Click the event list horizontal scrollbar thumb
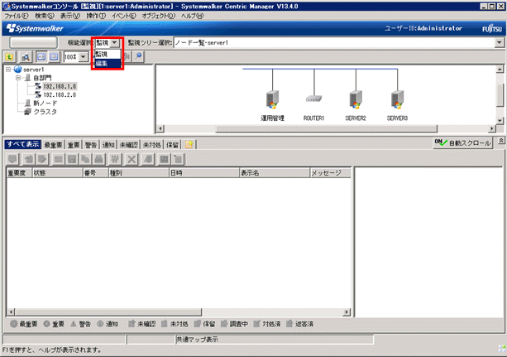 [x=108, y=312]
